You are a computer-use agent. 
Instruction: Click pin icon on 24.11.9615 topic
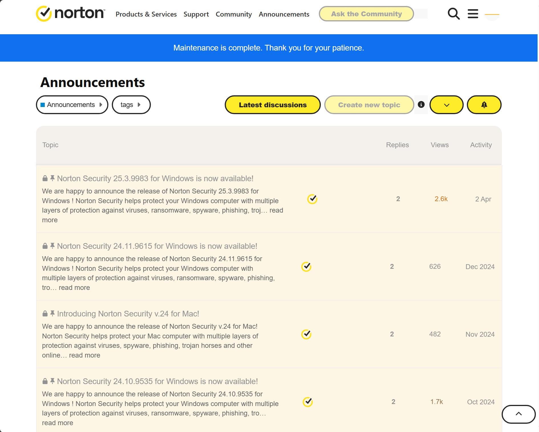pos(52,246)
